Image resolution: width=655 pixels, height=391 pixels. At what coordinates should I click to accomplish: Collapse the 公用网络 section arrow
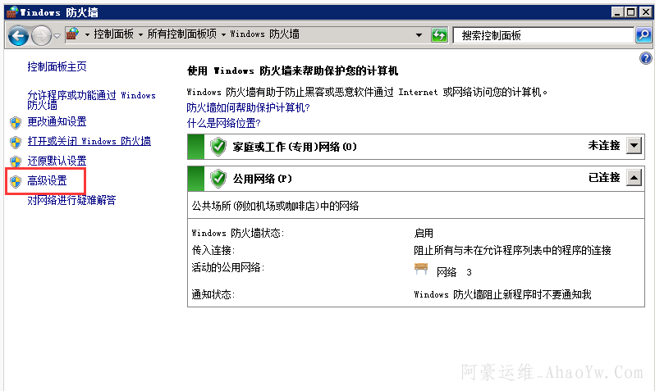[634, 178]
